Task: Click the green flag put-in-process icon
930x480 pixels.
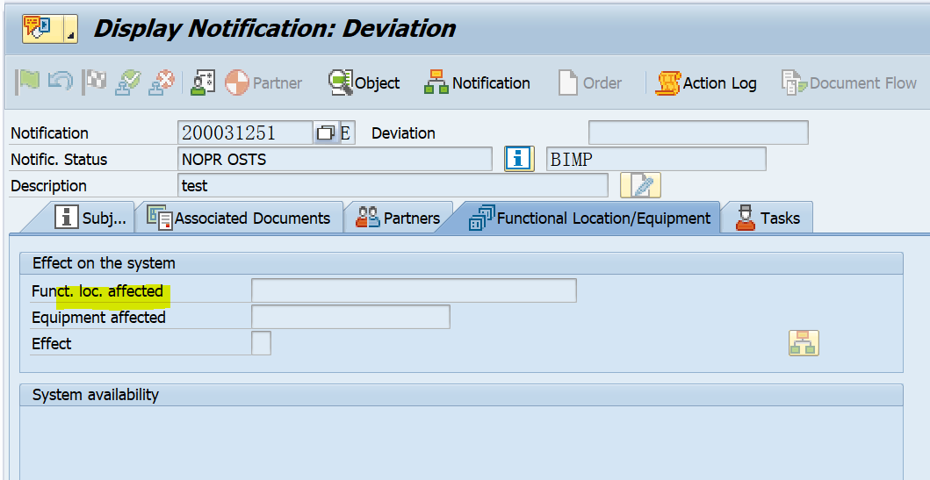Action: pyautogui.click(x=26, y=83)
